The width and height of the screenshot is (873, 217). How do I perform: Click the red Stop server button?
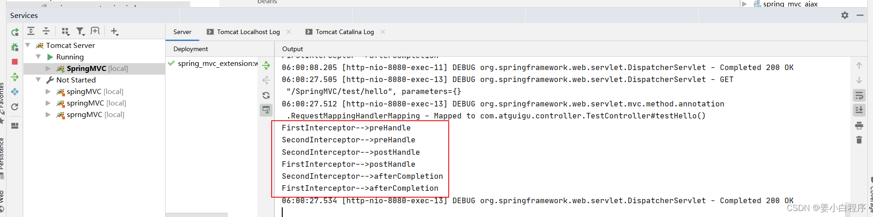point(15,62)
